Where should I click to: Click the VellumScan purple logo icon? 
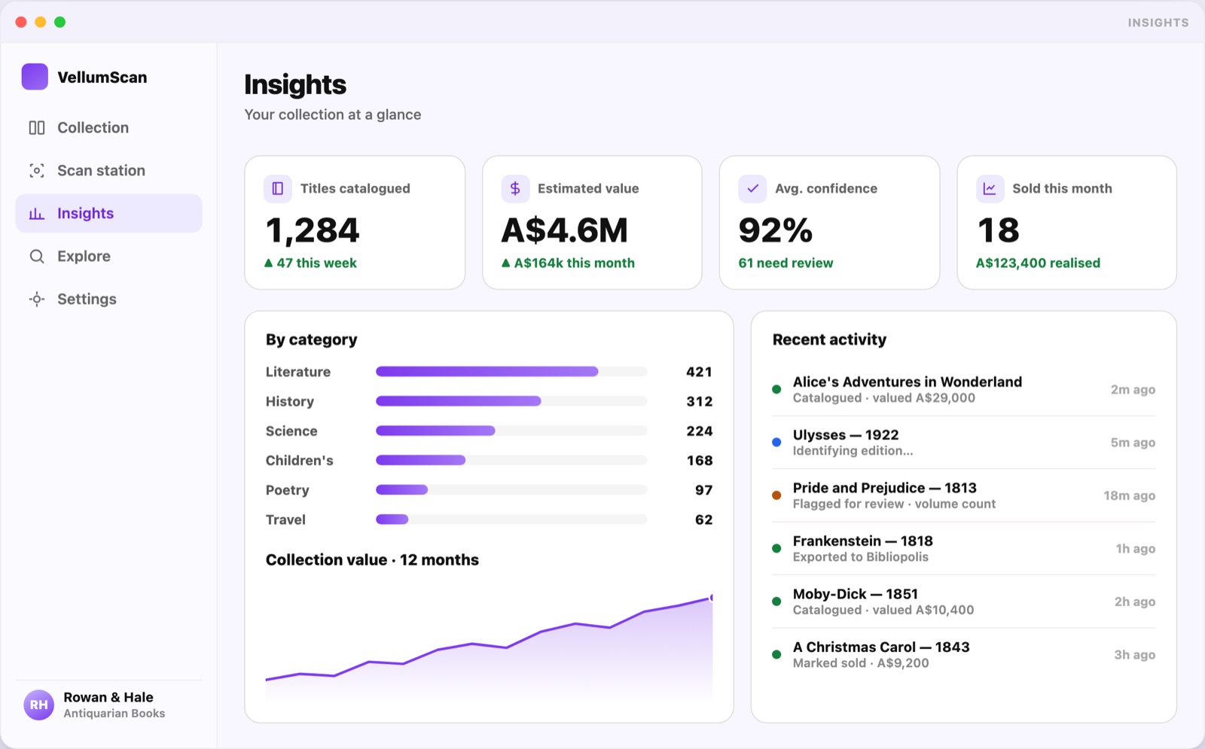[35, 77]
